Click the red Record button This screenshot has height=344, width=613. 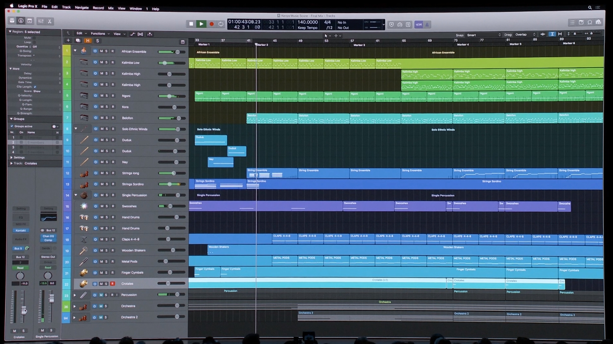click(211, 24)
